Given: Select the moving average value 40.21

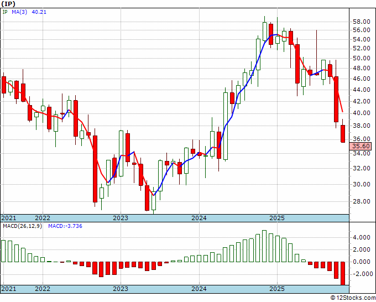Looking at the screenshot, I should pyautogui.click(x=39, y=12).
